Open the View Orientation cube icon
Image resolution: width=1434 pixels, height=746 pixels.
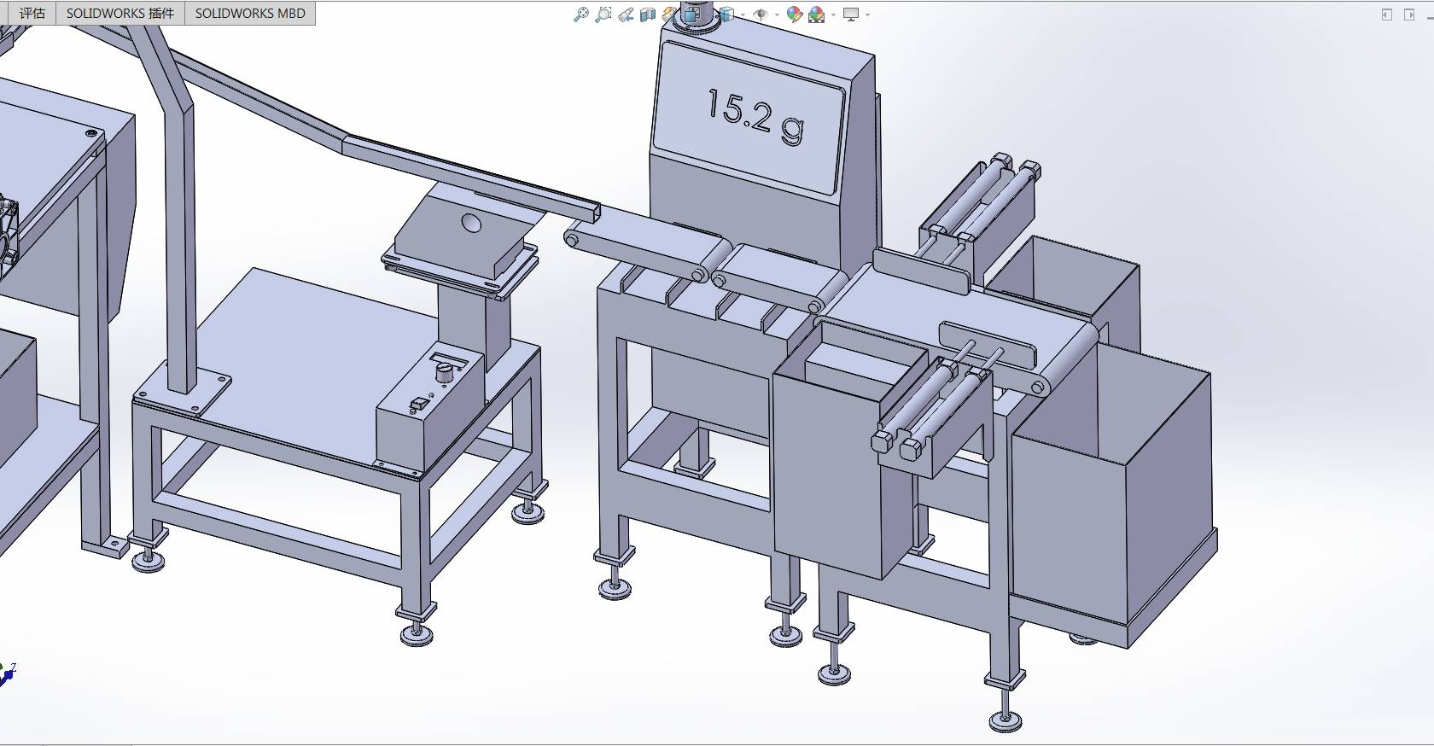pyautogui.click(x=692, y=15)
